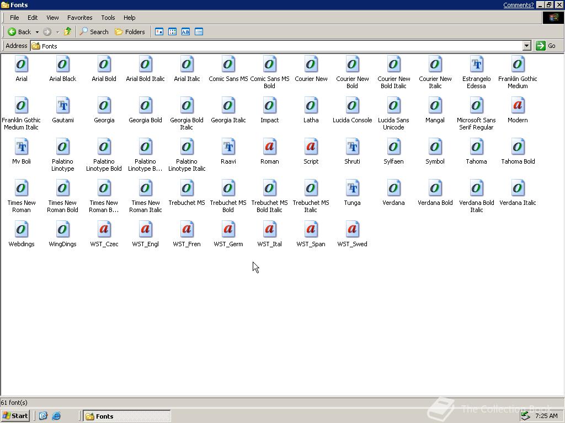Select the Roman font icon

pyautogui.click(x=269, y=148)
